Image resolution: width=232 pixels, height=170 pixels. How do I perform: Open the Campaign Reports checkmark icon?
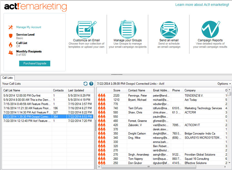(210, 29)
